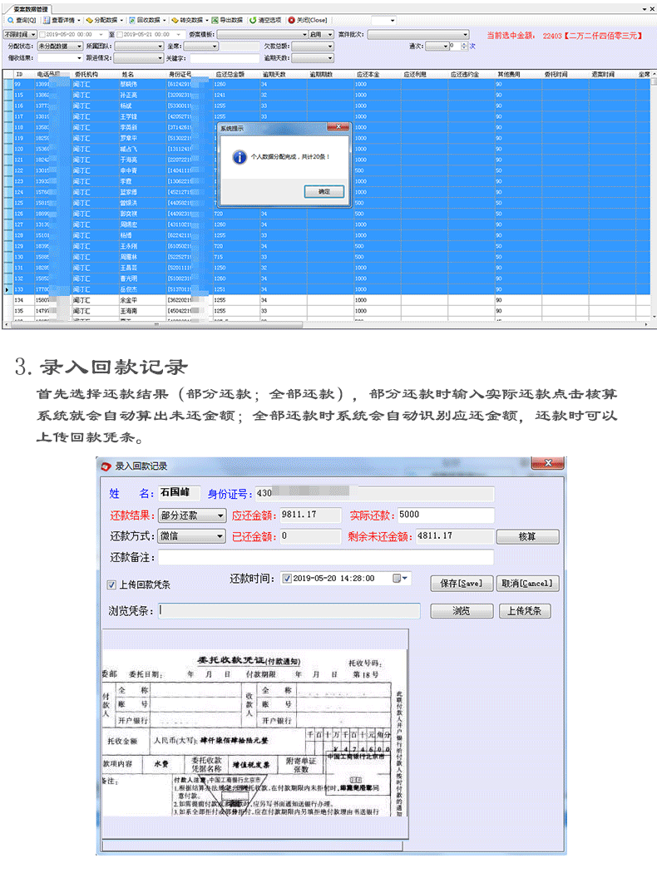
Task: Click the 还款备注 remark input field
Action: (x=326, y=557)
